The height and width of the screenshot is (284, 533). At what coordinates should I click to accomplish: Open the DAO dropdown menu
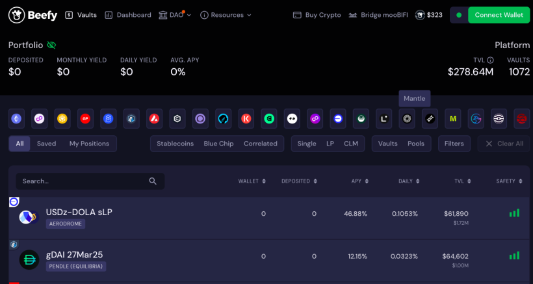tap(175, 15)
